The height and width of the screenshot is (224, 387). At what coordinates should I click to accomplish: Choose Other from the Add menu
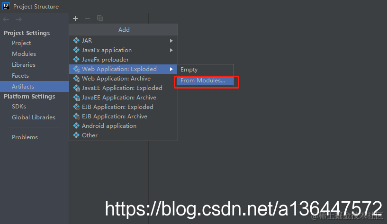click(123, 135)
